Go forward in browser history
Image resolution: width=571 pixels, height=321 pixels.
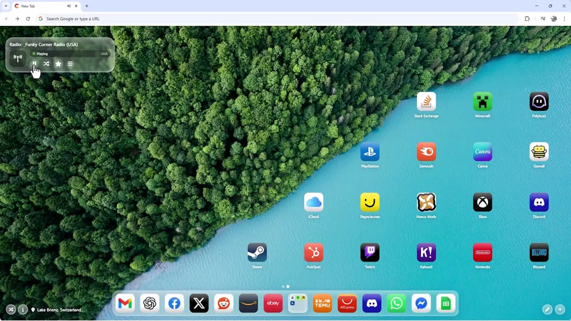click(x=17, y=19)
